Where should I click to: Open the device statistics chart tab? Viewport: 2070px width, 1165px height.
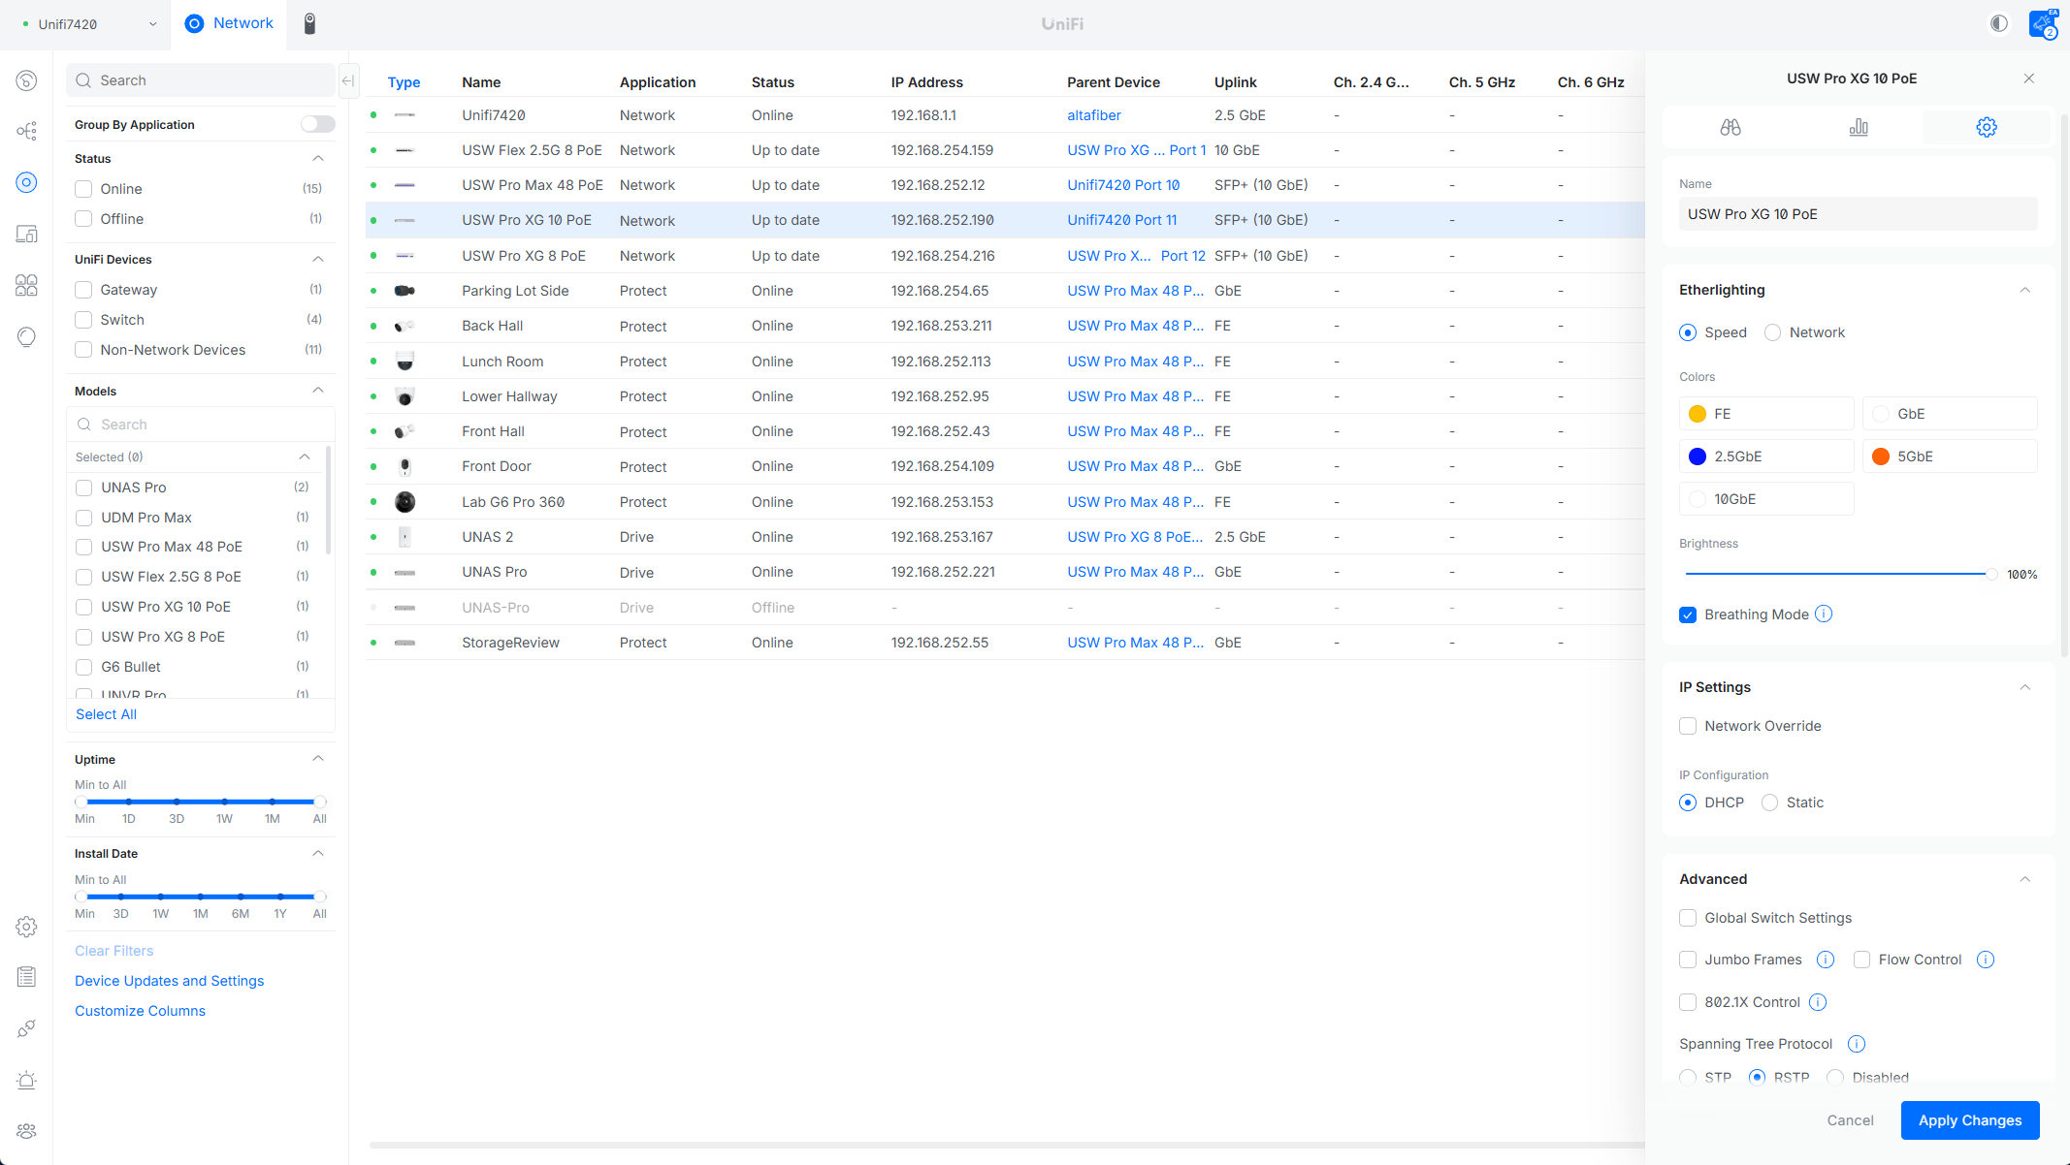pyautogui.click(x=1858, y=127)
